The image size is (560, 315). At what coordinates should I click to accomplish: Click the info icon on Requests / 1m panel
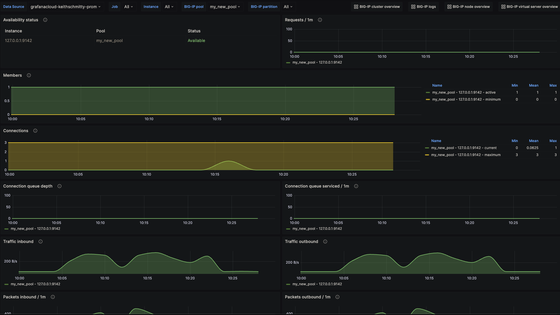click(x=320, y=20)
